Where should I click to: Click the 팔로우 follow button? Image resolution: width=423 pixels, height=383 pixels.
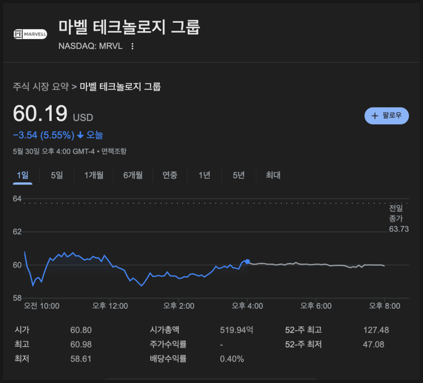386,116
